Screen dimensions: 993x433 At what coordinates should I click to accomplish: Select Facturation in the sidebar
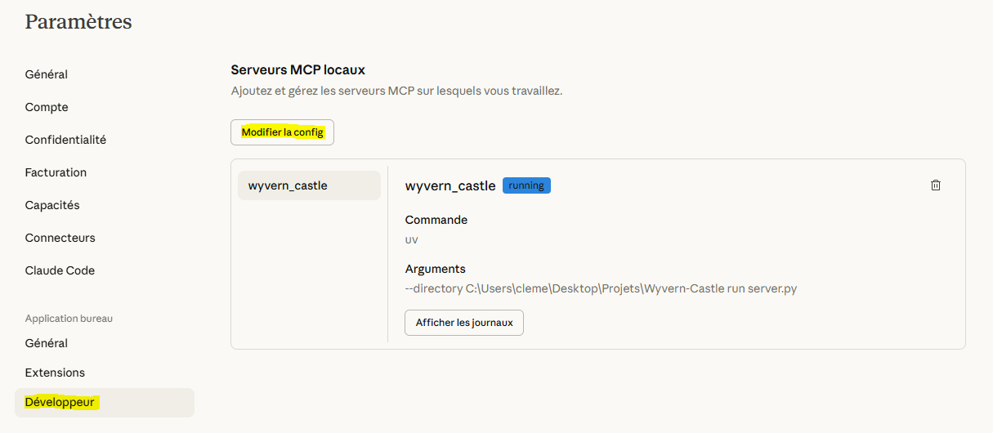click(x=56, y=172)
